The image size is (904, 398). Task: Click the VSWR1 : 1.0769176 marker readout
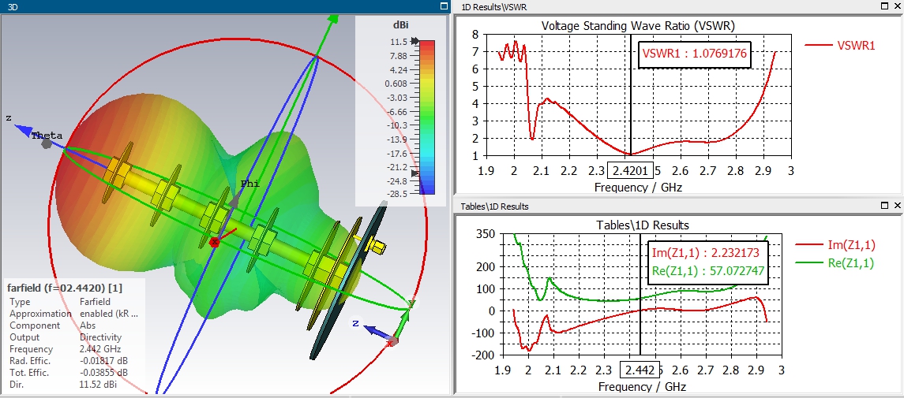click(694, 54)
